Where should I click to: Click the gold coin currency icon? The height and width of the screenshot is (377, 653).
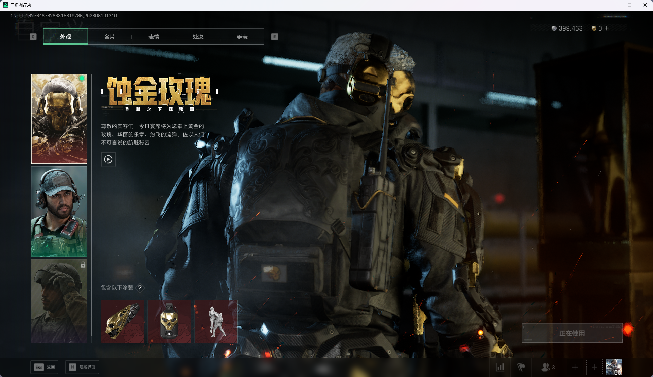click(594, 28)
